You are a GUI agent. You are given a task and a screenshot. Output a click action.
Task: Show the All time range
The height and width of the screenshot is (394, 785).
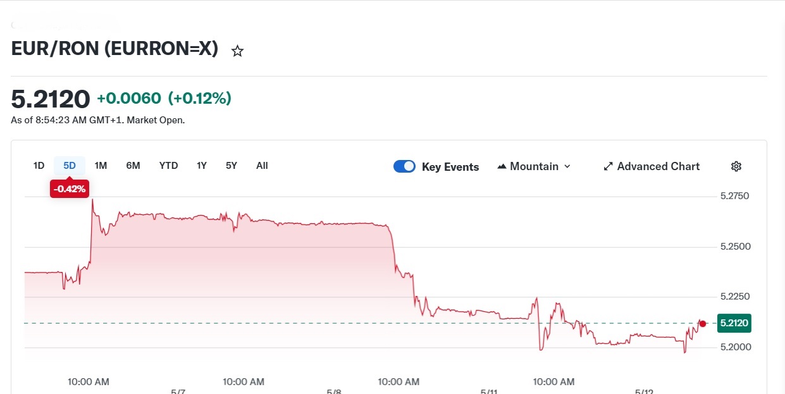click(262, 166)
